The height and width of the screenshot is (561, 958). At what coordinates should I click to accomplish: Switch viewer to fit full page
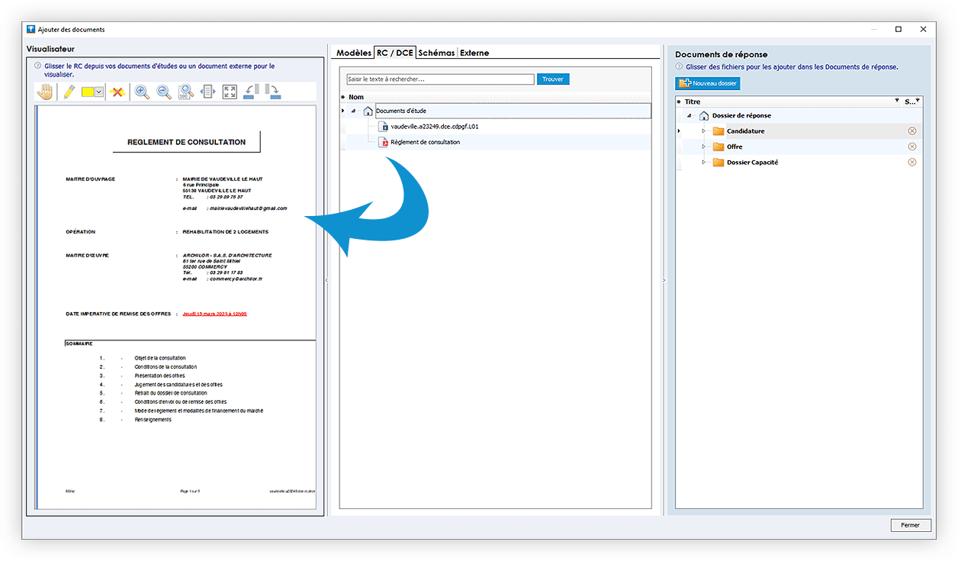(x=230, y=92)
